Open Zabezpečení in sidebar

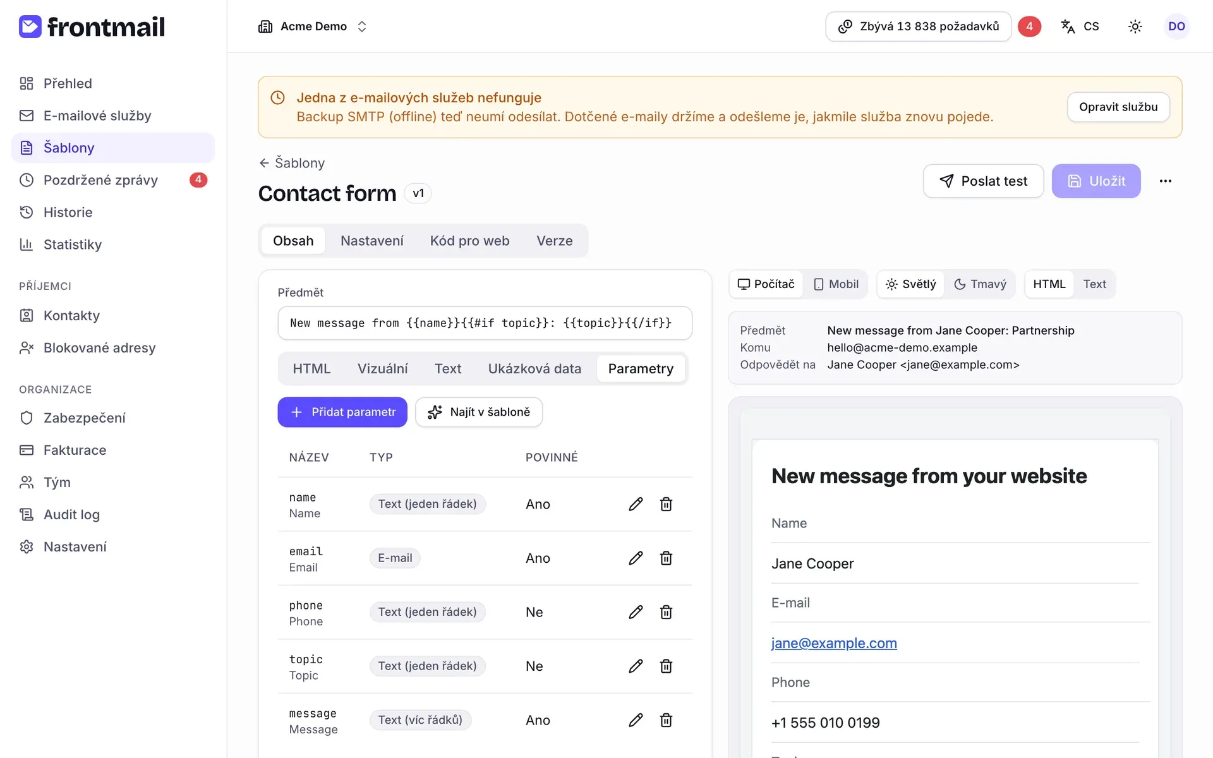coord(113,418)
